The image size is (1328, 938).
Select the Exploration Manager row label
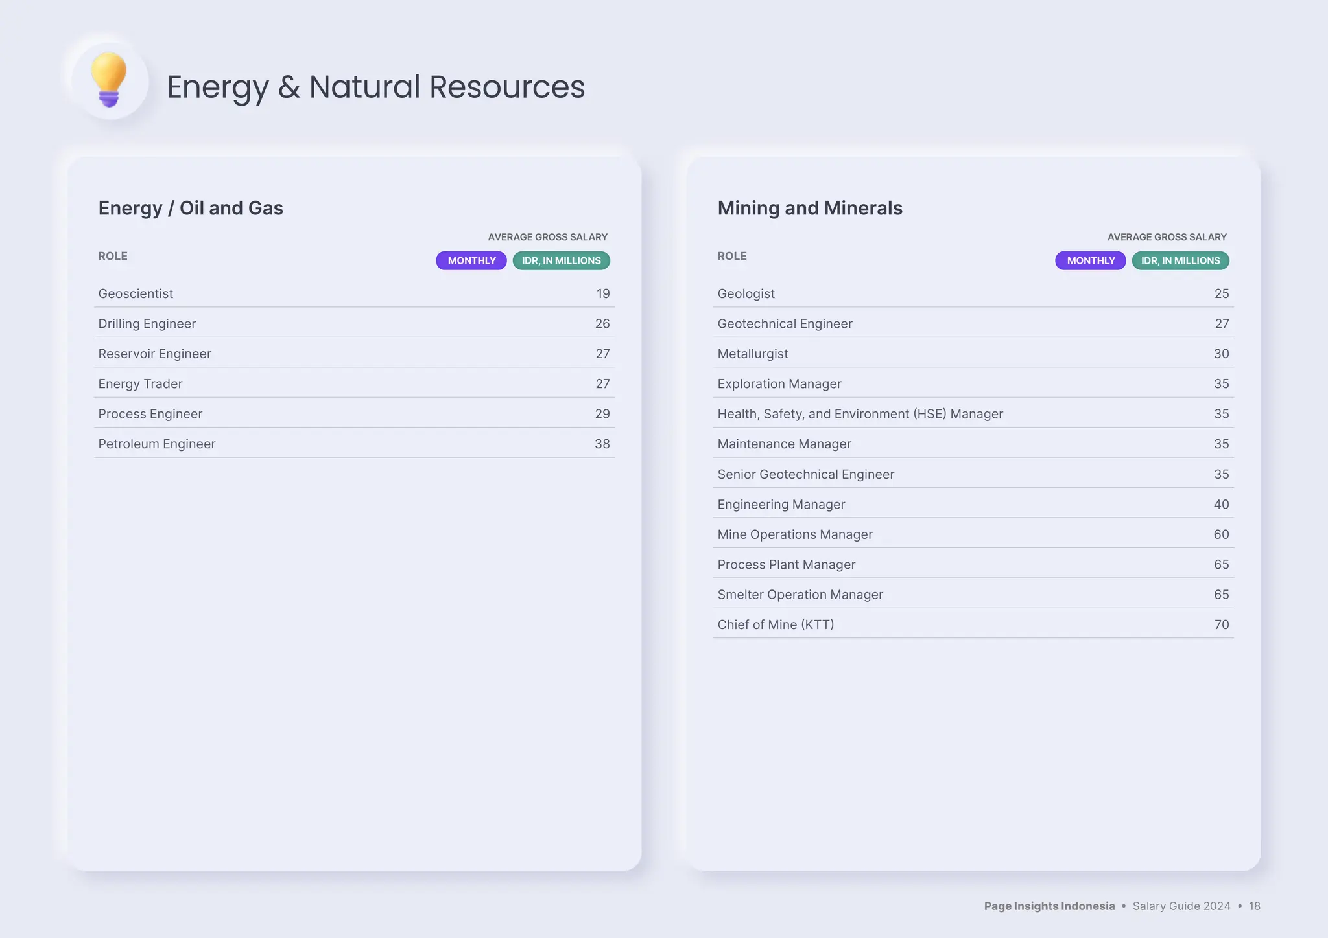point(779,384)
